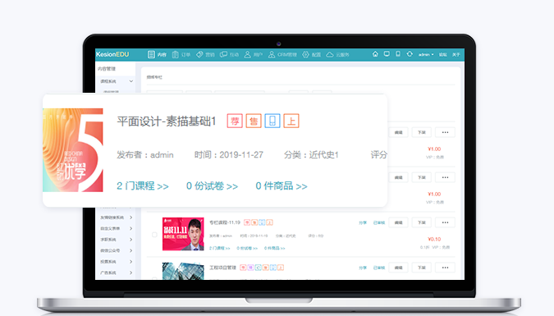The height and width of the screenshot is (316, 554).
Task: Open more options for 工程项目管理 row
Action: (x=445, y=268)
